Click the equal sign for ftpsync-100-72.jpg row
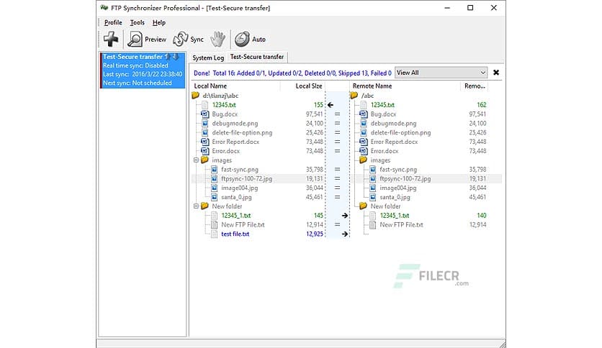Viewport: 602px width, 348px height. point(337,178)
